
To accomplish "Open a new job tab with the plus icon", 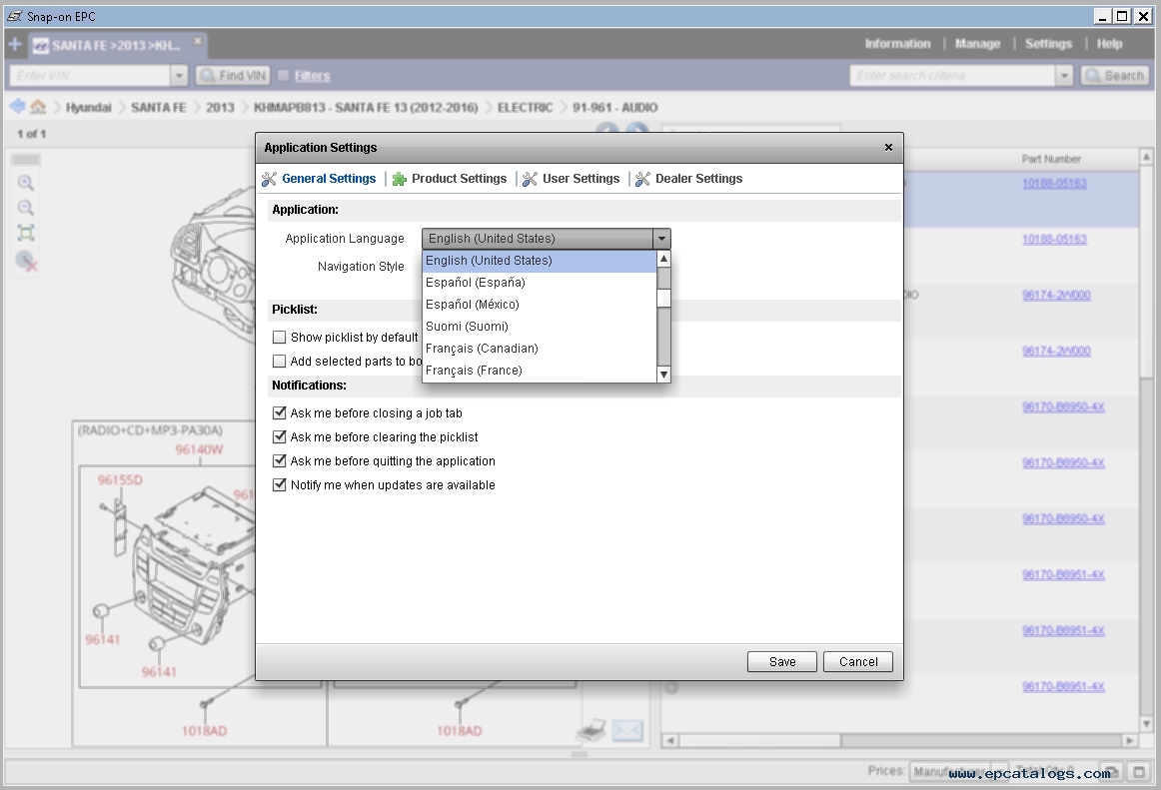I will [15, 44].
